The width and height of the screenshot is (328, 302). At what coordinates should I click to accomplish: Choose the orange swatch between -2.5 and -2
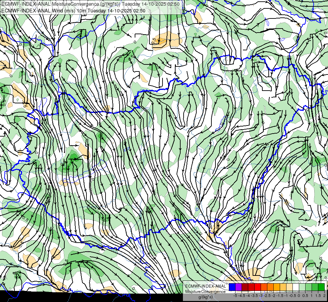point(270,287)
